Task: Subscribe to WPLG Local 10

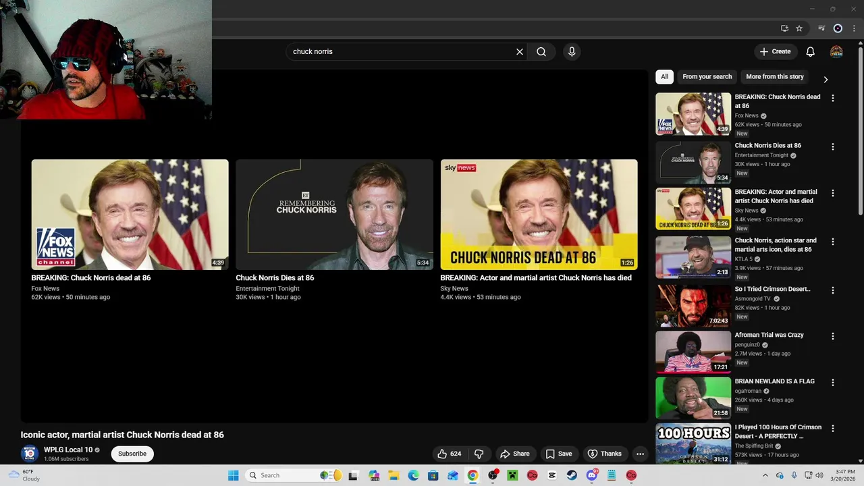Action: [132, 454]
